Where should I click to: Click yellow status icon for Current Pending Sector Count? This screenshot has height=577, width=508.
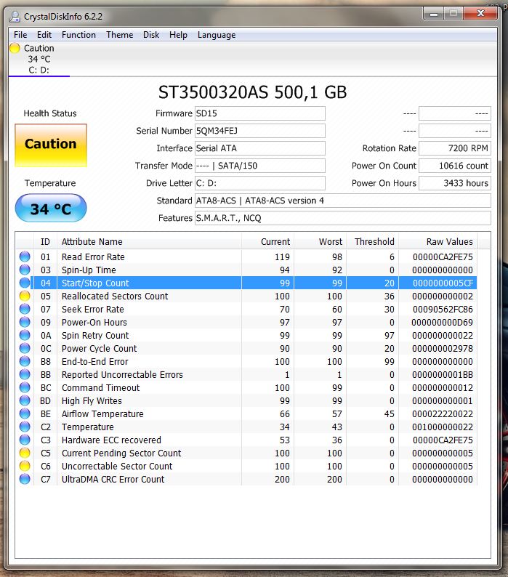tap(25, 453)
